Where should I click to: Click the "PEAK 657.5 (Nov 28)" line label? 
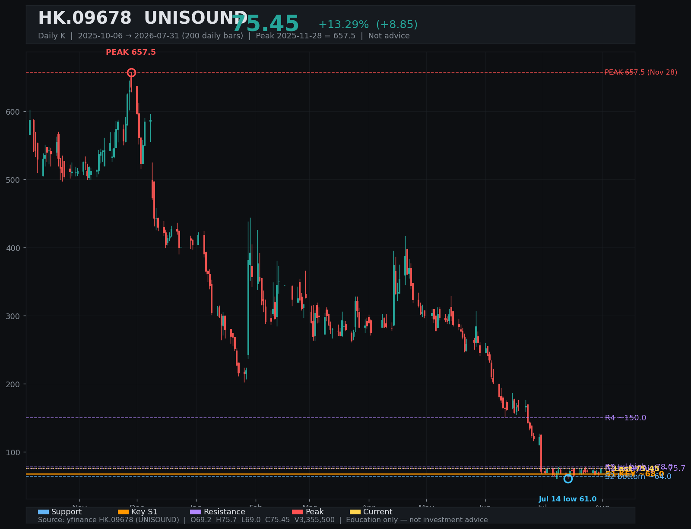(x=641, y=72)
